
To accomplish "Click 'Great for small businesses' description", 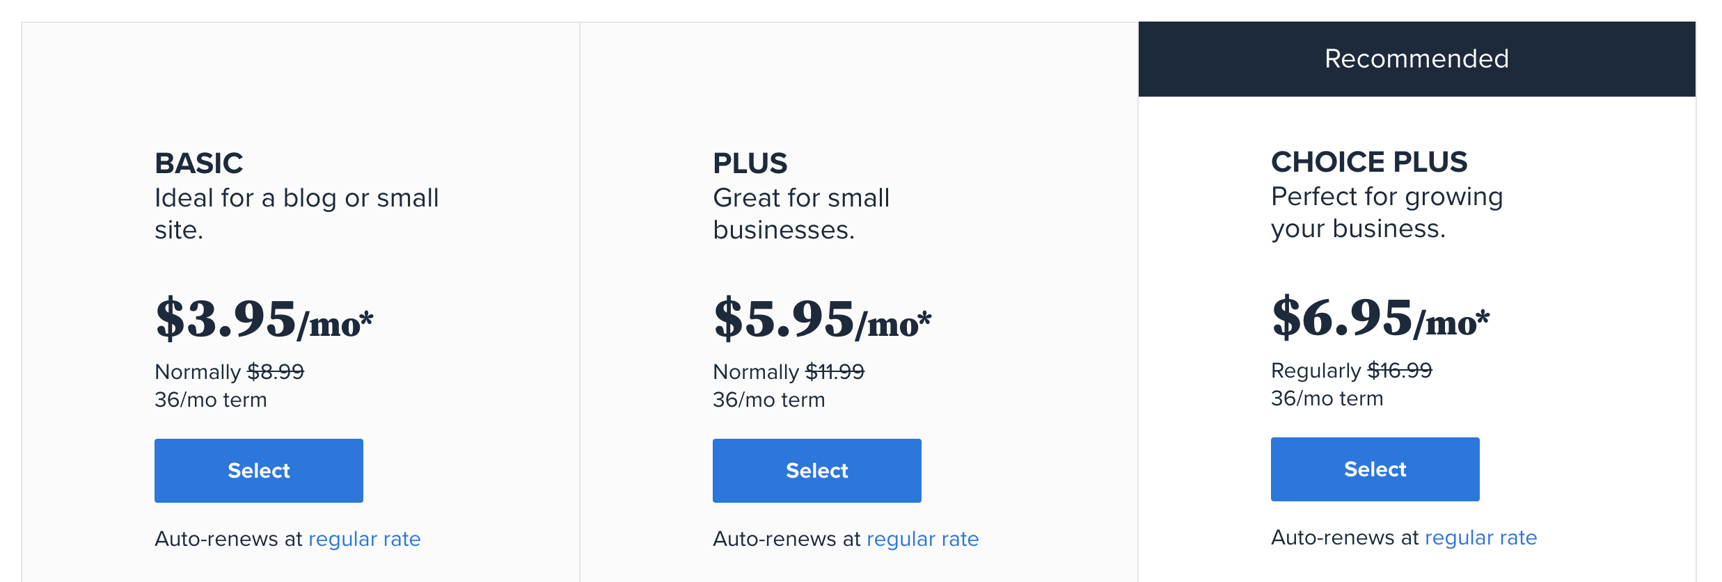I will tap(801, 214).
